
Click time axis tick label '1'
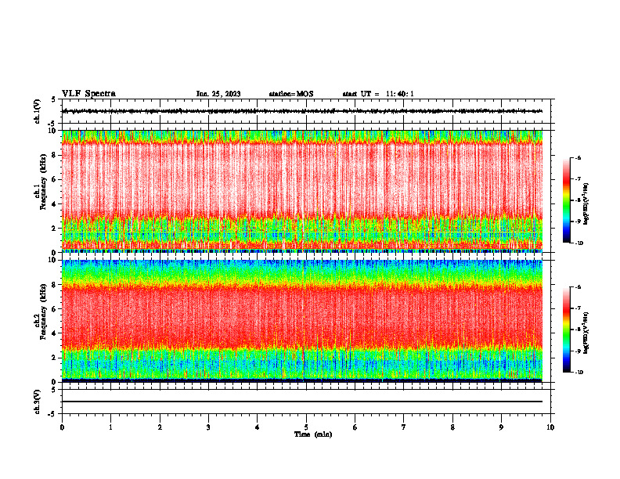pos(110,427)
